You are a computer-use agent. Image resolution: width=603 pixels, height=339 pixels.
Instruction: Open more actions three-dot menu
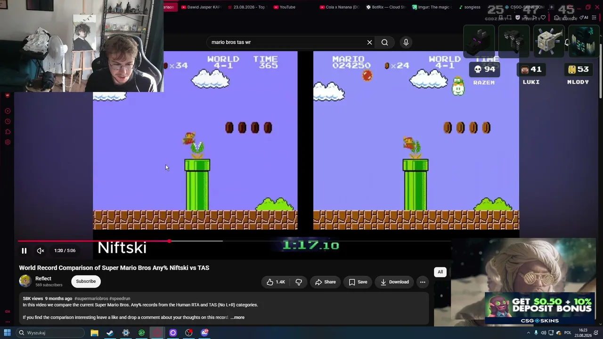423,282
